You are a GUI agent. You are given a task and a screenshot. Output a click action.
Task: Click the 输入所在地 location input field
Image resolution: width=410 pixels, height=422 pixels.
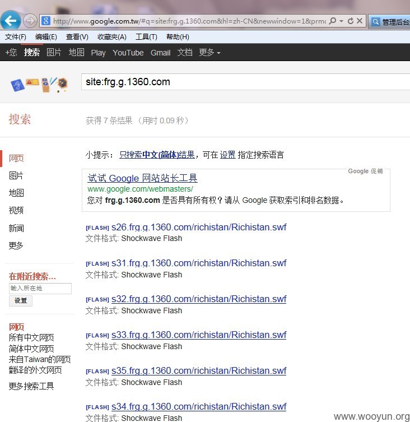click(40, 288)
